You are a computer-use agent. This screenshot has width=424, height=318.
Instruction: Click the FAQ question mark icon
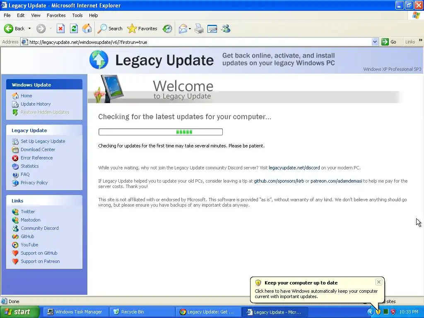click(x=15, y=175)
